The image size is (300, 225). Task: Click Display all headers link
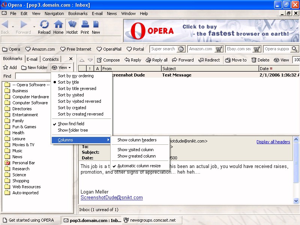pyautogui.click(x=273, y=142)
